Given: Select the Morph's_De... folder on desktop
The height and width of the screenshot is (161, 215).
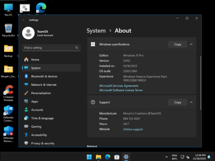Looking at the screenshot, I should 8,72.
